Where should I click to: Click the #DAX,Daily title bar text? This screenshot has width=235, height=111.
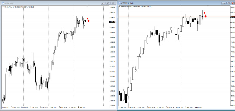(x=9, y=3)
